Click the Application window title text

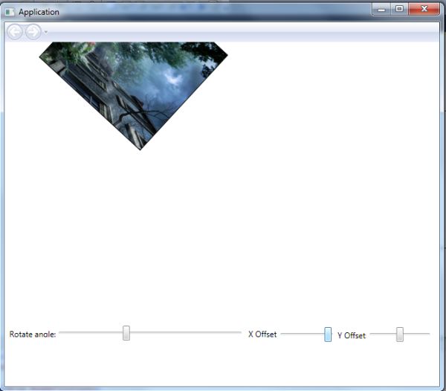coord(39,12)
